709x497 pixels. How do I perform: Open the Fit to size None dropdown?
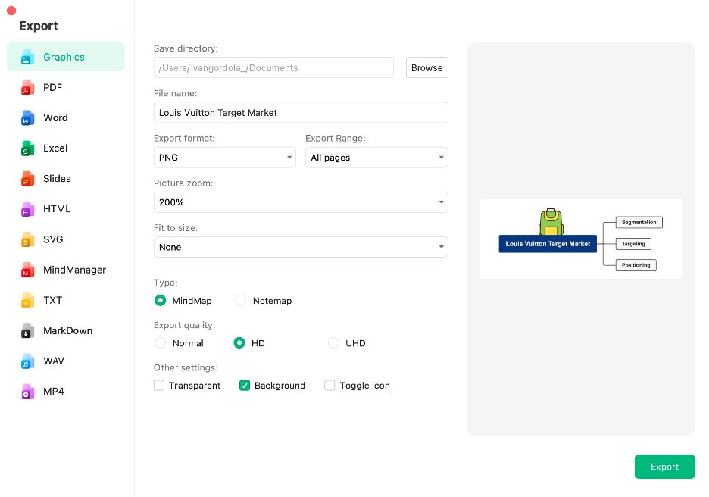pos(301,248)
